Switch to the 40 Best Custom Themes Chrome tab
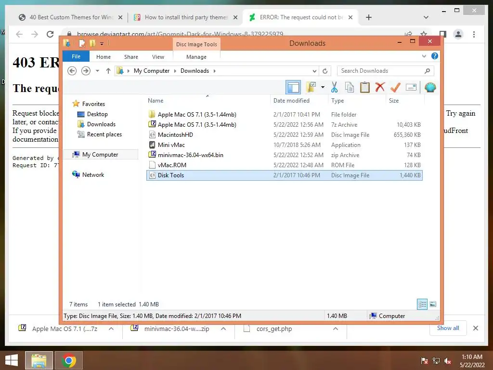 [71, 17]
